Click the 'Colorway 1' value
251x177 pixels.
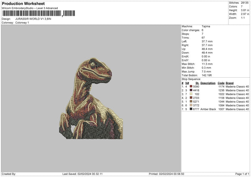tap(22, 23)
